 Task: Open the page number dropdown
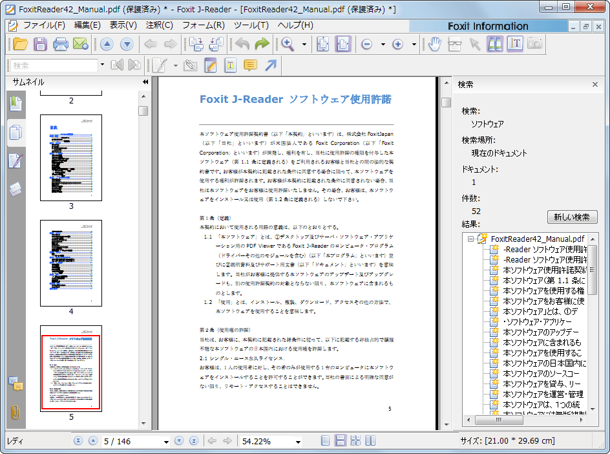[x=167, y=442]
